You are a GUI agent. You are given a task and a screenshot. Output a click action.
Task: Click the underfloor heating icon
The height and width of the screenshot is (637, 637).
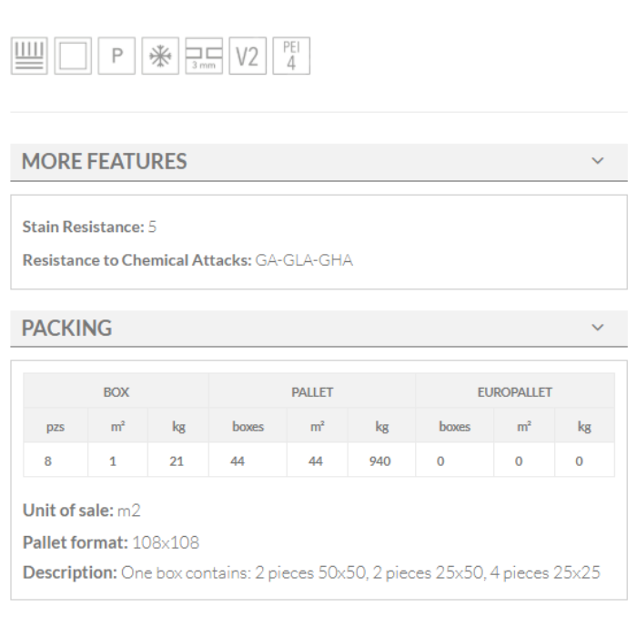(29, 56)
